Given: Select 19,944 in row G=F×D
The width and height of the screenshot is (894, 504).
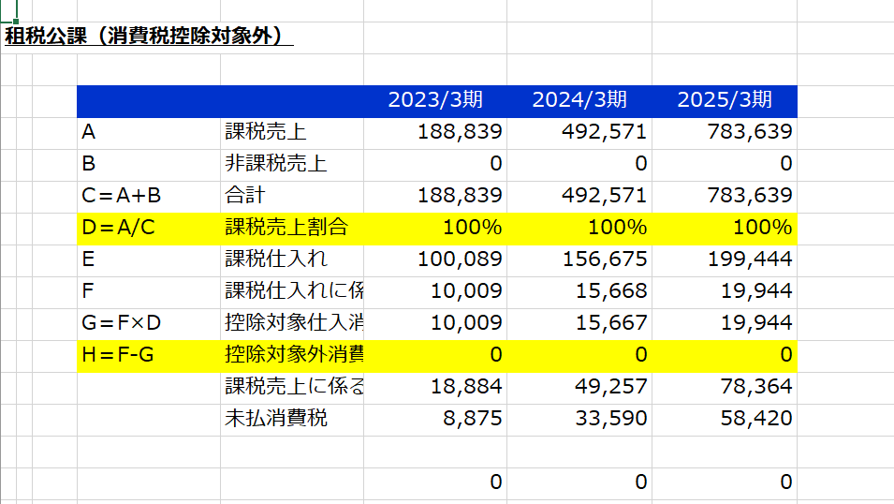Looking at the screenshot, I should (x=725, y=323).
